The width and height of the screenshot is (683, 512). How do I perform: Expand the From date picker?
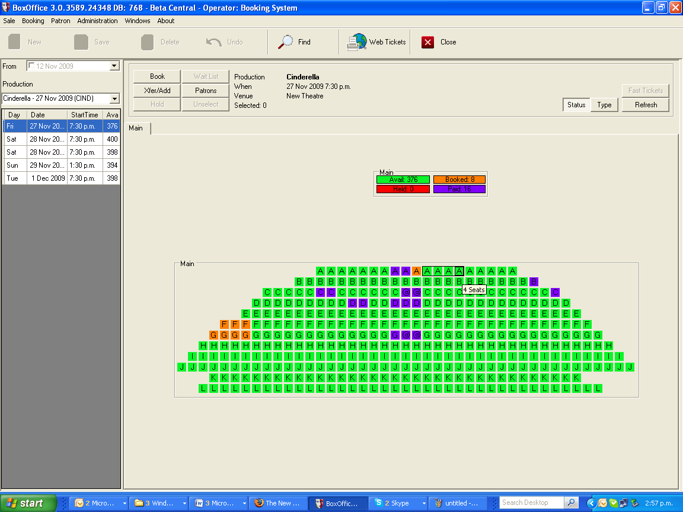coord(115,66)
